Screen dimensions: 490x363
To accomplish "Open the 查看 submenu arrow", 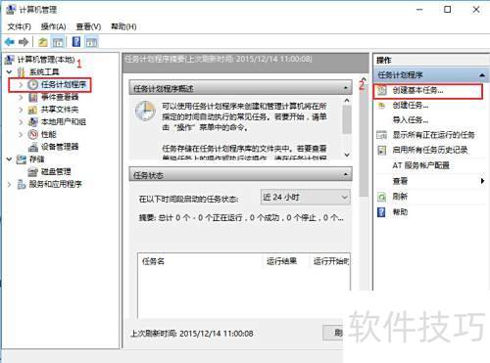I will point(482,181).
